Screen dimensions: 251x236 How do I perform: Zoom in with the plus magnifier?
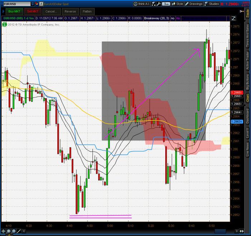[x=9, y=231]
